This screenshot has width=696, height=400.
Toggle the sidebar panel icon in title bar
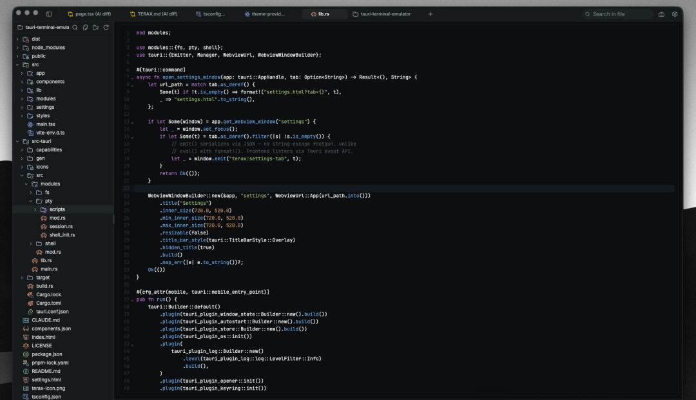pyautogui.click(x=49, y=14)
